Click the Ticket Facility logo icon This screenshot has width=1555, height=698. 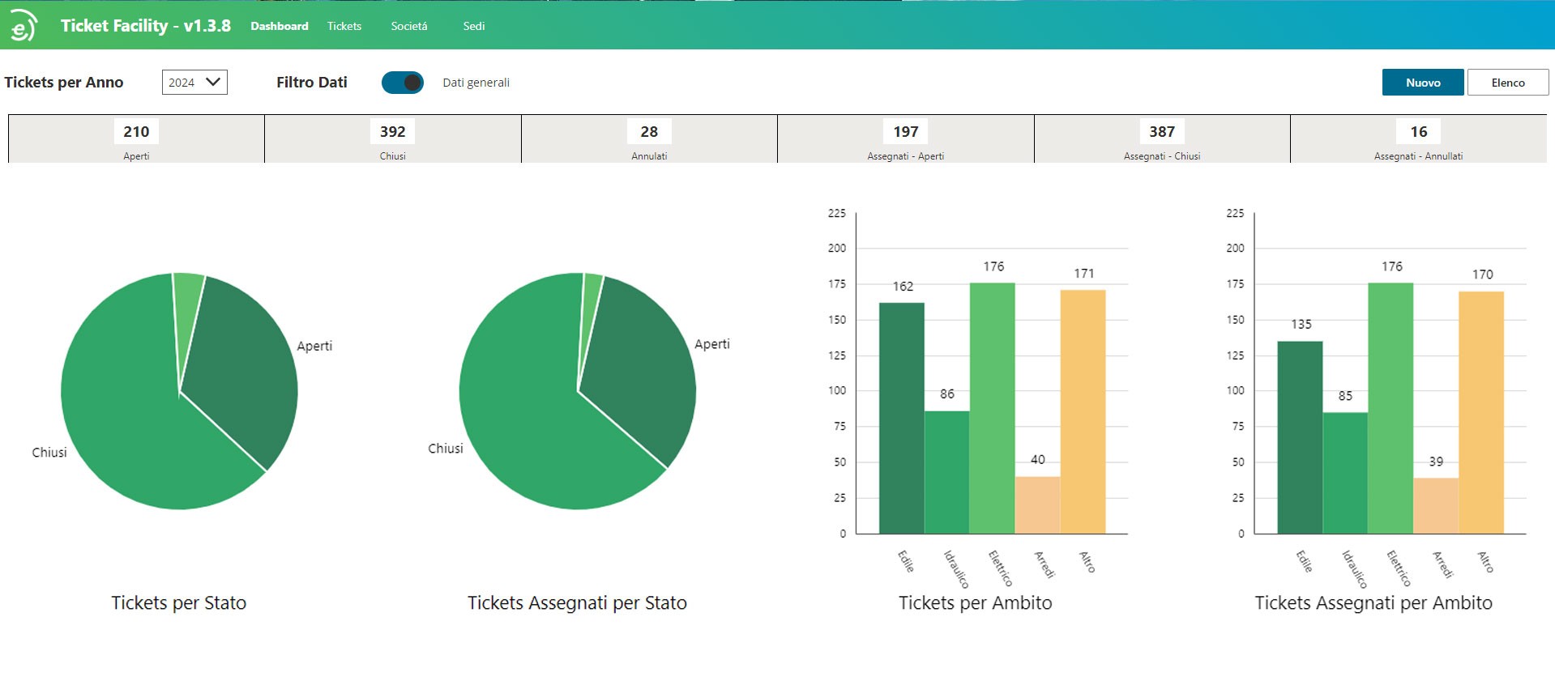tap(23, 26)
